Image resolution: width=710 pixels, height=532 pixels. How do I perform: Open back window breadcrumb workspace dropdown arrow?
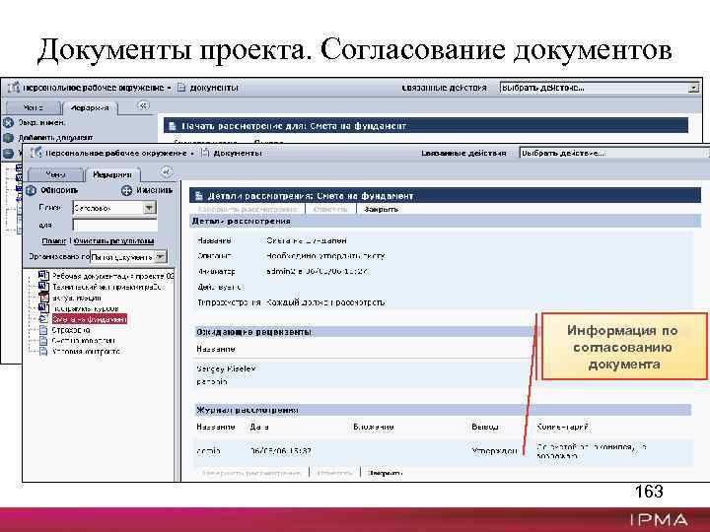(x=169, y=88)
